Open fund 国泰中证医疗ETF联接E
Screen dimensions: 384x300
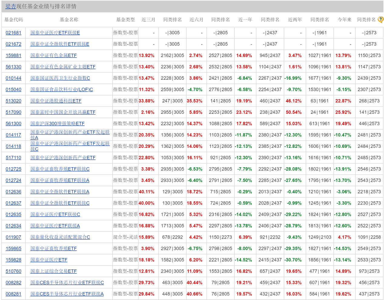(55, 33)
